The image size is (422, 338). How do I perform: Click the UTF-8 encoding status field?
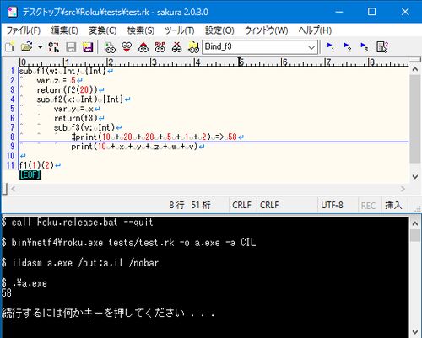[x=332, y=205]
